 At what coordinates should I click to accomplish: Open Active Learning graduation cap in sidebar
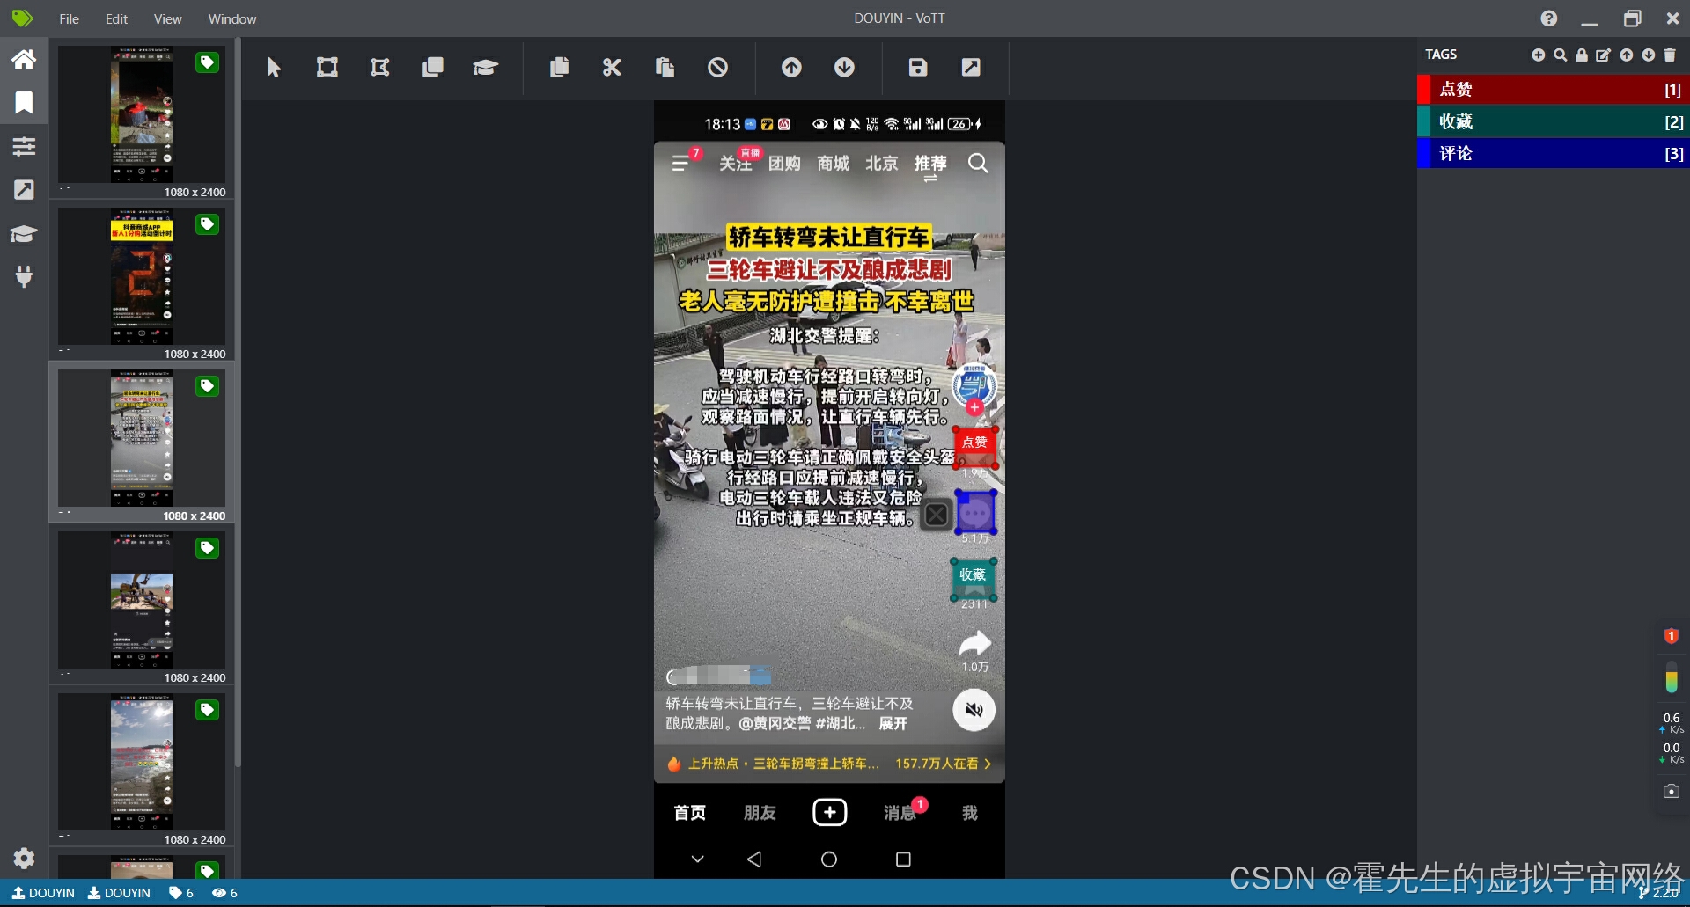pos(24,233)
